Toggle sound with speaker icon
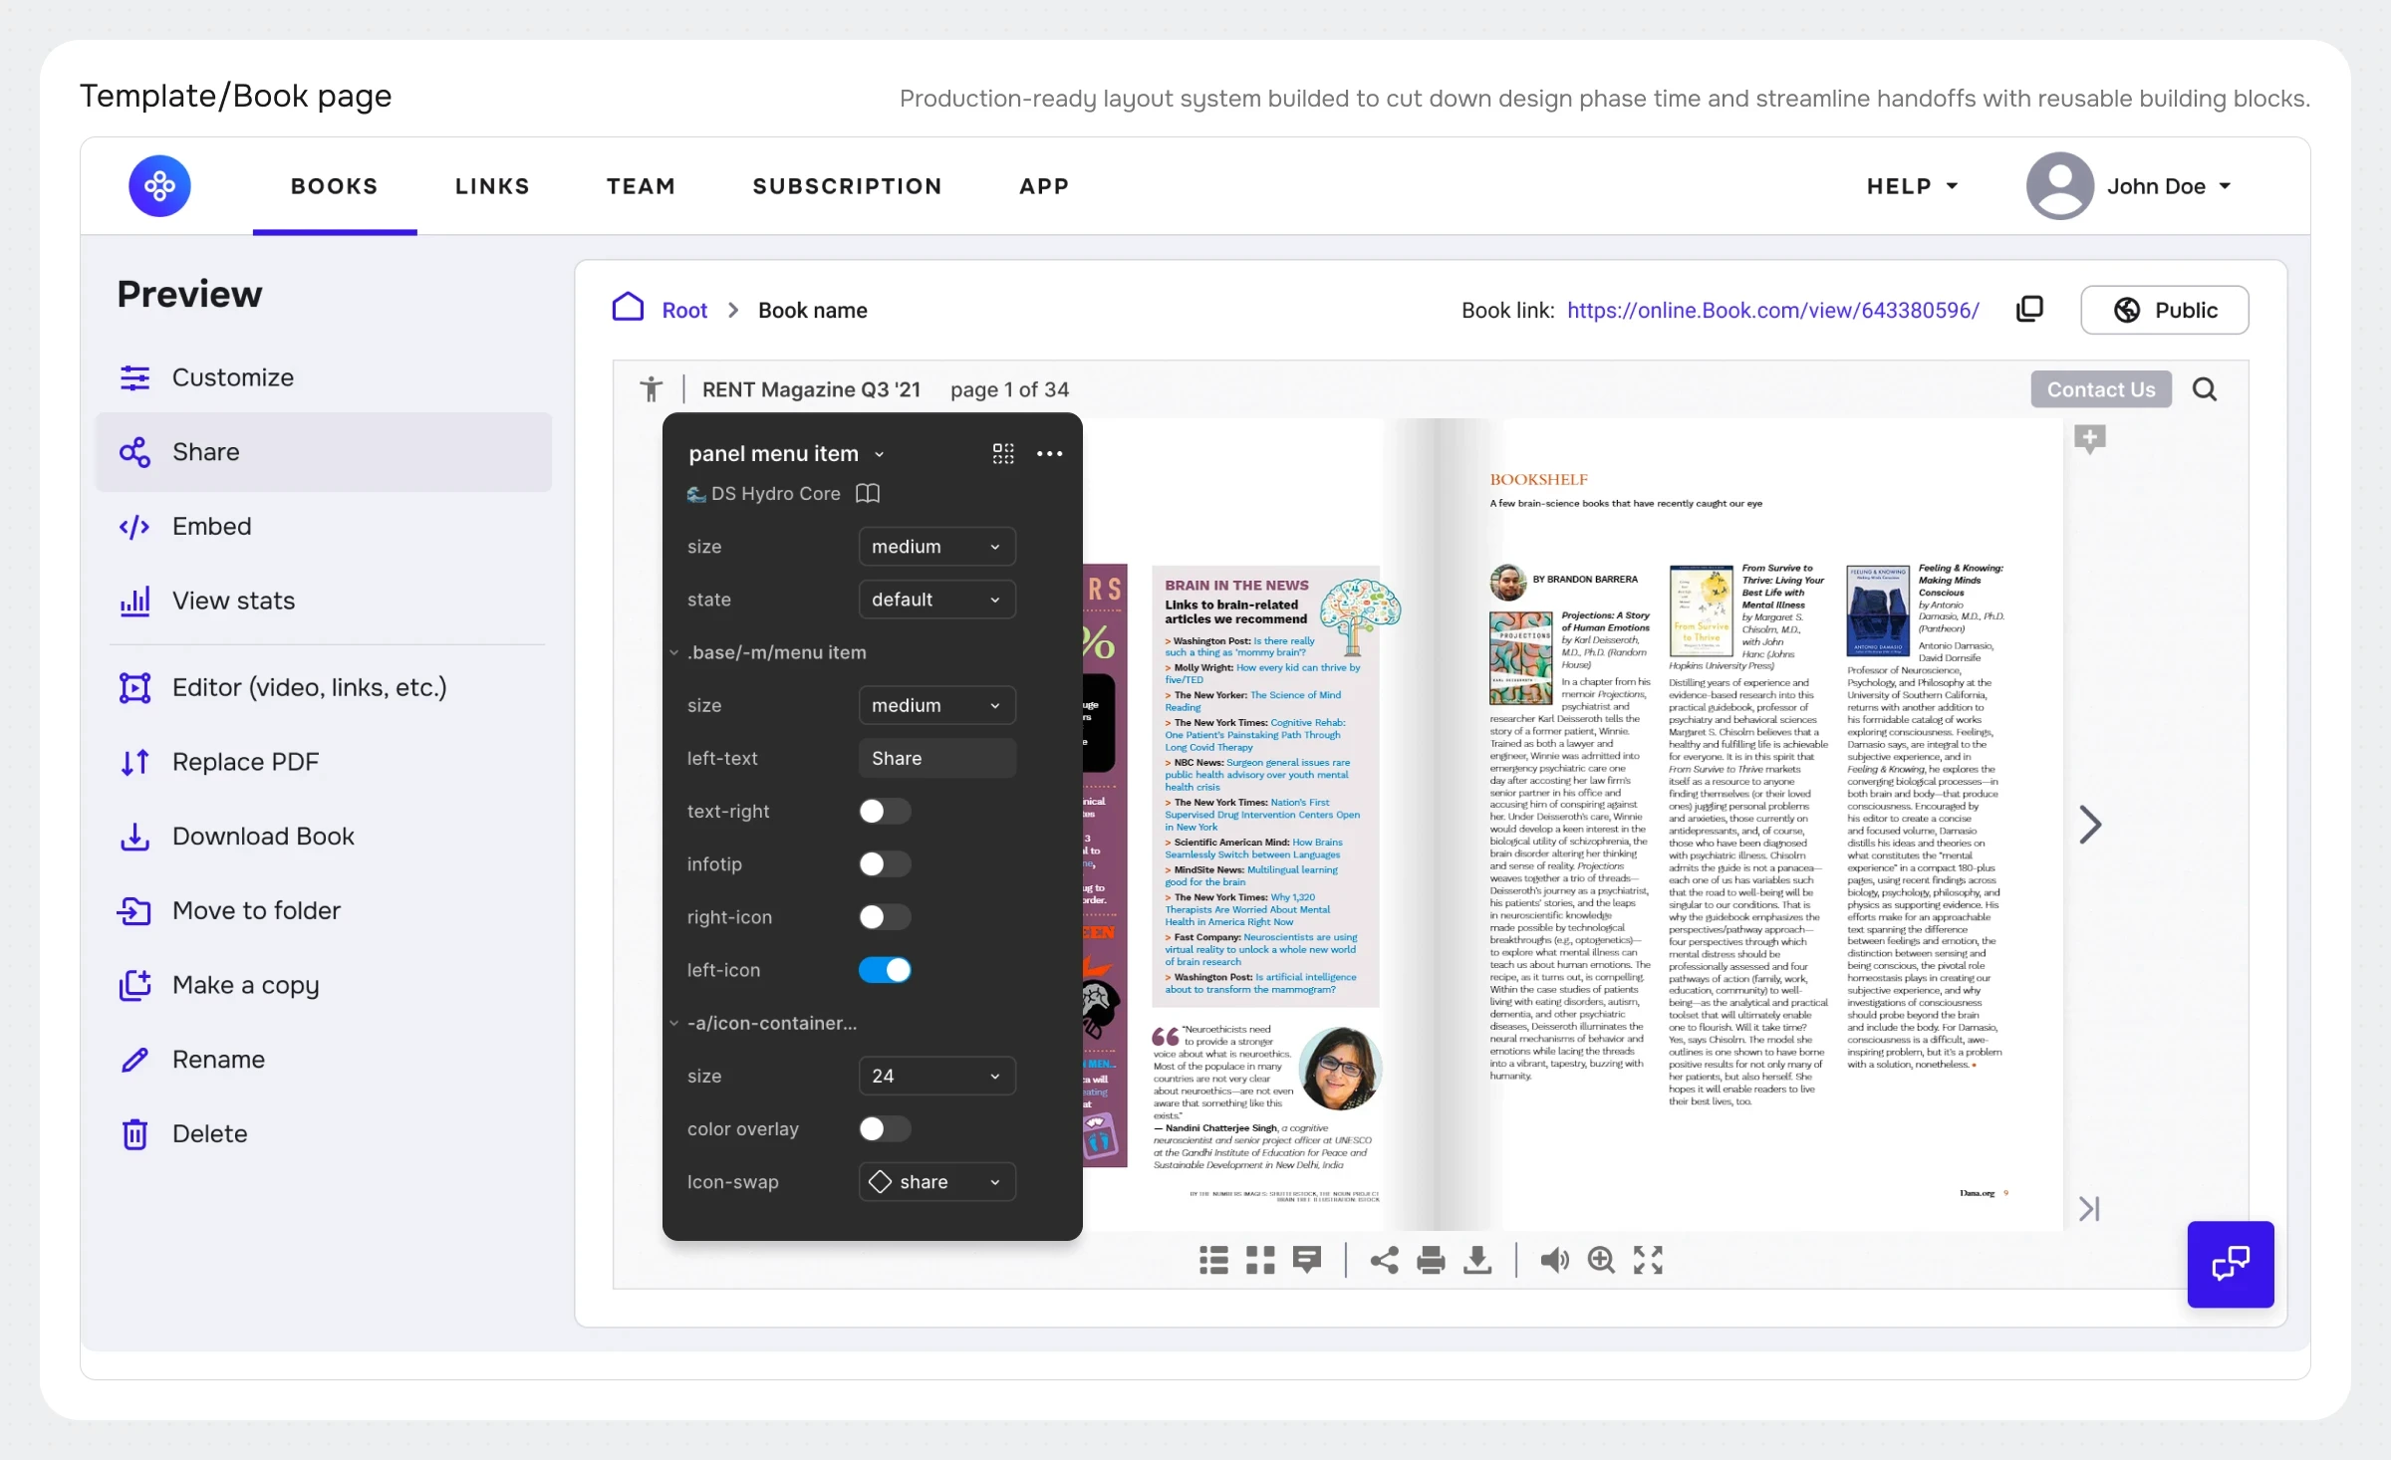This screenshot has height=1460, width=2391. pos(1554,1261)
